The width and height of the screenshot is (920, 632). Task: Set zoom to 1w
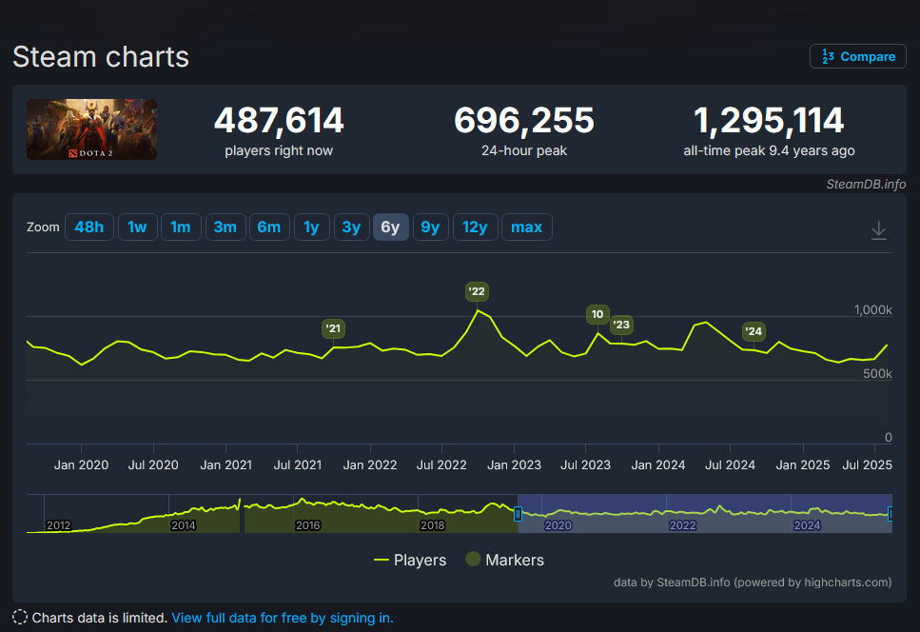pos(137,227)
